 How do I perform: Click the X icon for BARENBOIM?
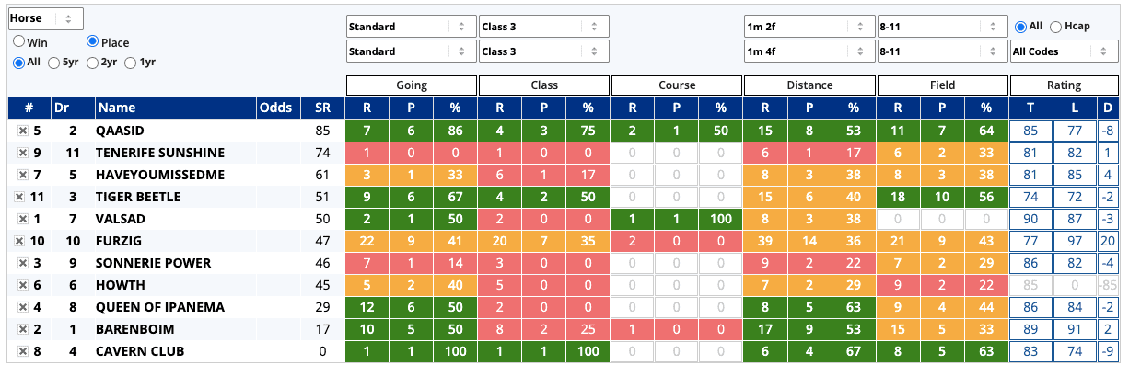[x=22, y=329]
